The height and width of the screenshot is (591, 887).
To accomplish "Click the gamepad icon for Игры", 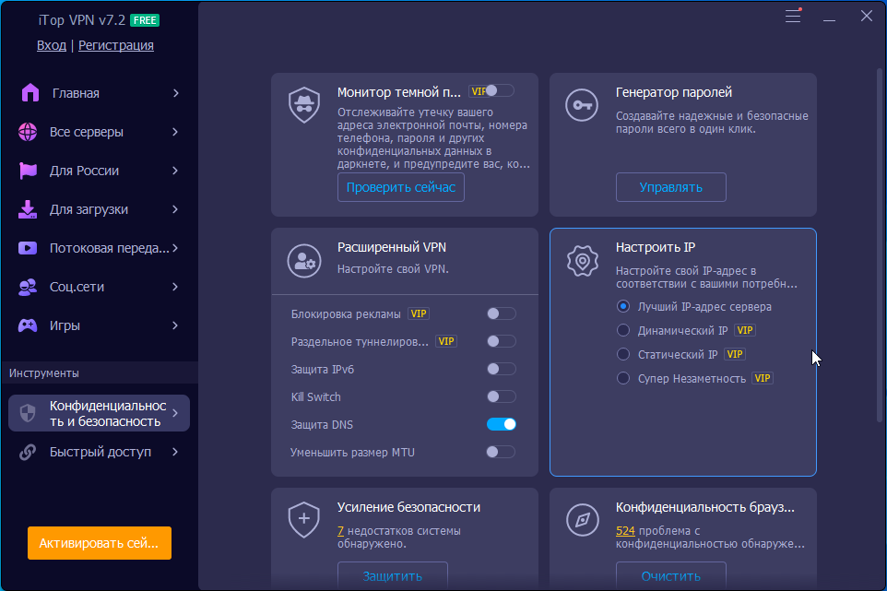I will 29,325.
